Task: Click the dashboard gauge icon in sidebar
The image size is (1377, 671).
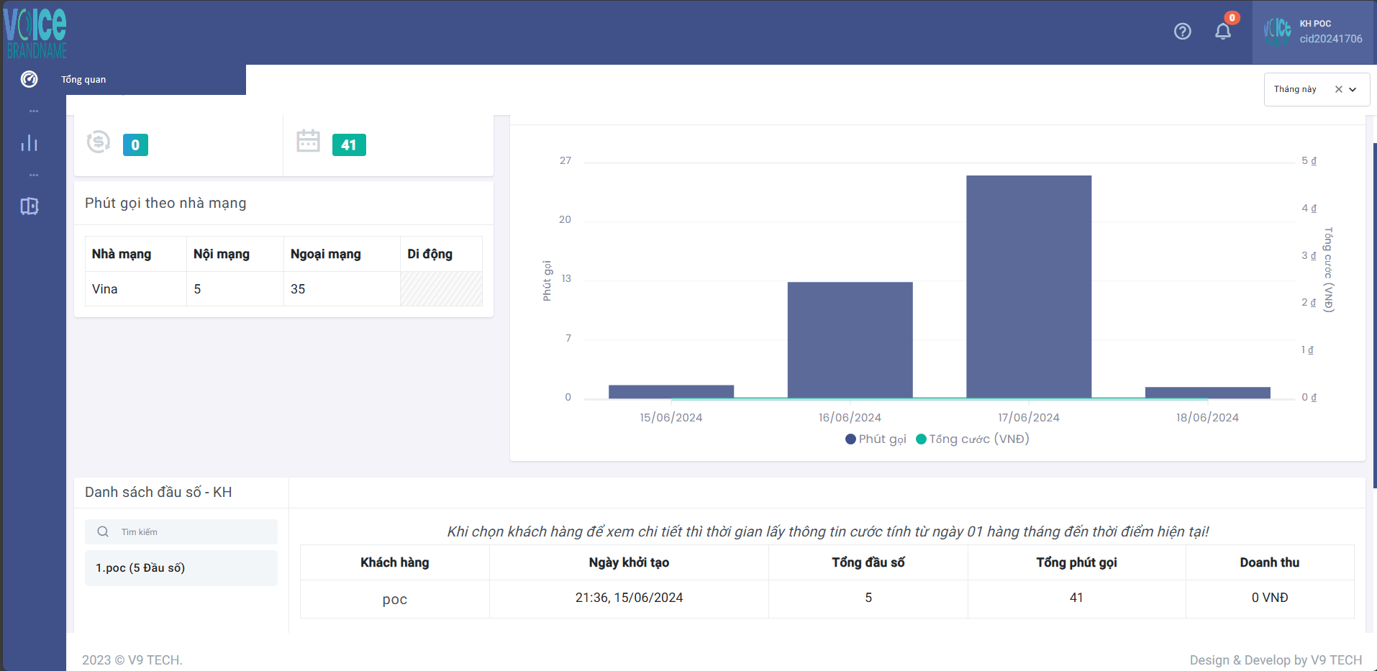Action: click(29, 79)
